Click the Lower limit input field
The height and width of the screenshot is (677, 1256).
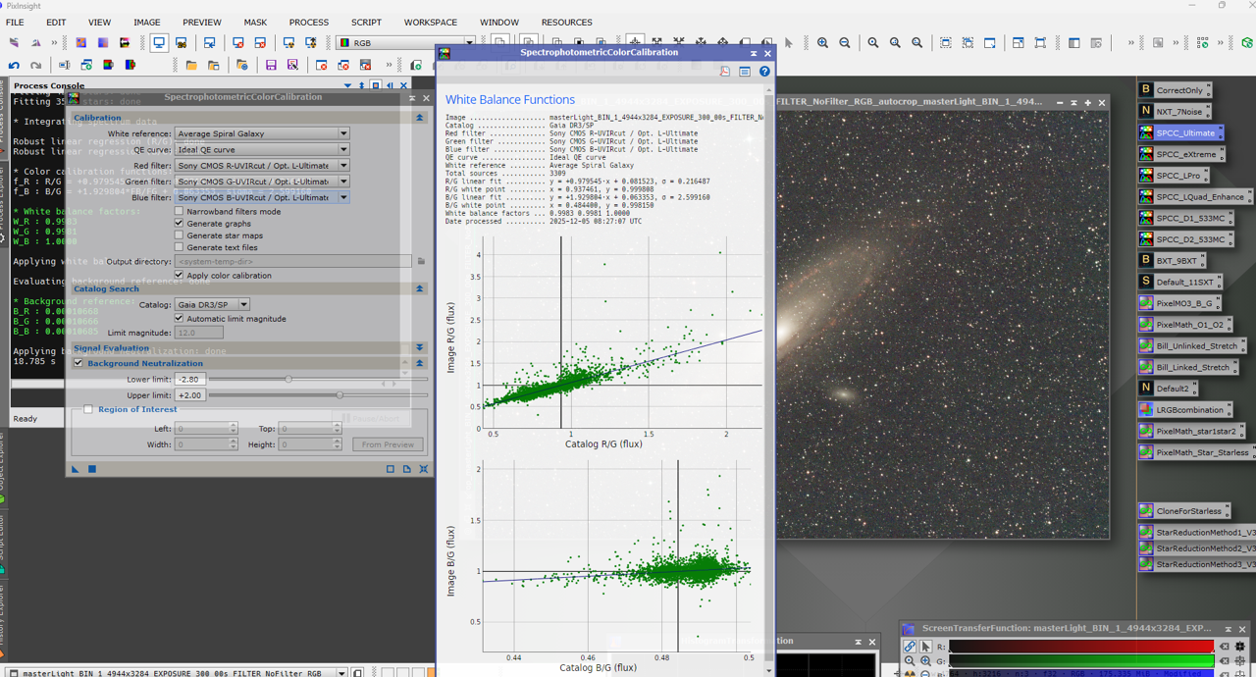(190, 380)
